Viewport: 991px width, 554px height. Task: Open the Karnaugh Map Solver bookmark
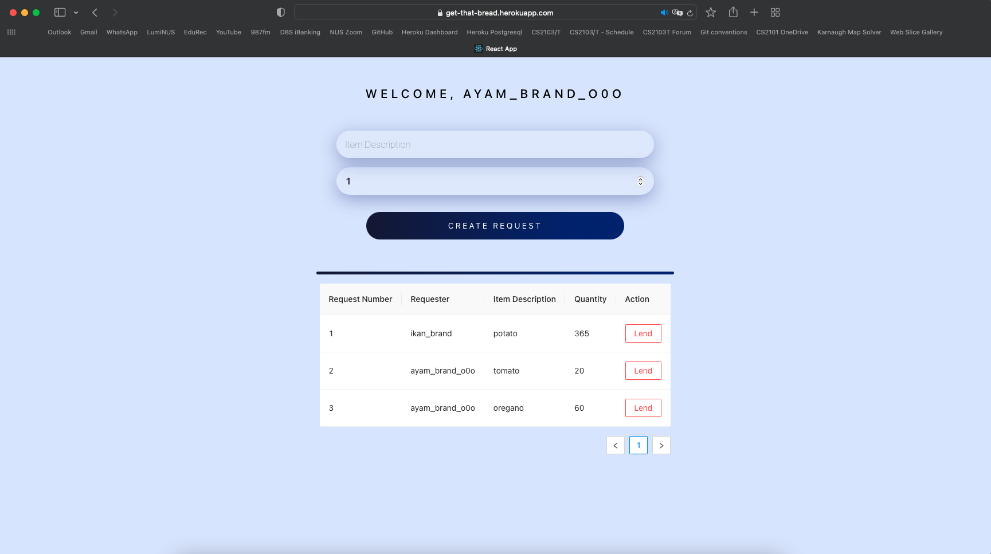point(849,32)
